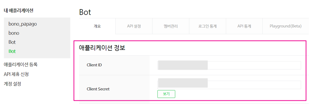Viewport: 317px width, 105px height.
Task: Click the Bot page title
Action: tap(85, 12)
